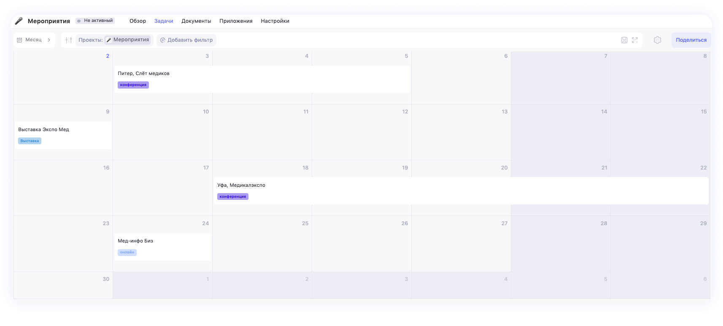Click the calendar icon beside Месяц
Viewport: 723px width, 326px height.
pos(19,40)
